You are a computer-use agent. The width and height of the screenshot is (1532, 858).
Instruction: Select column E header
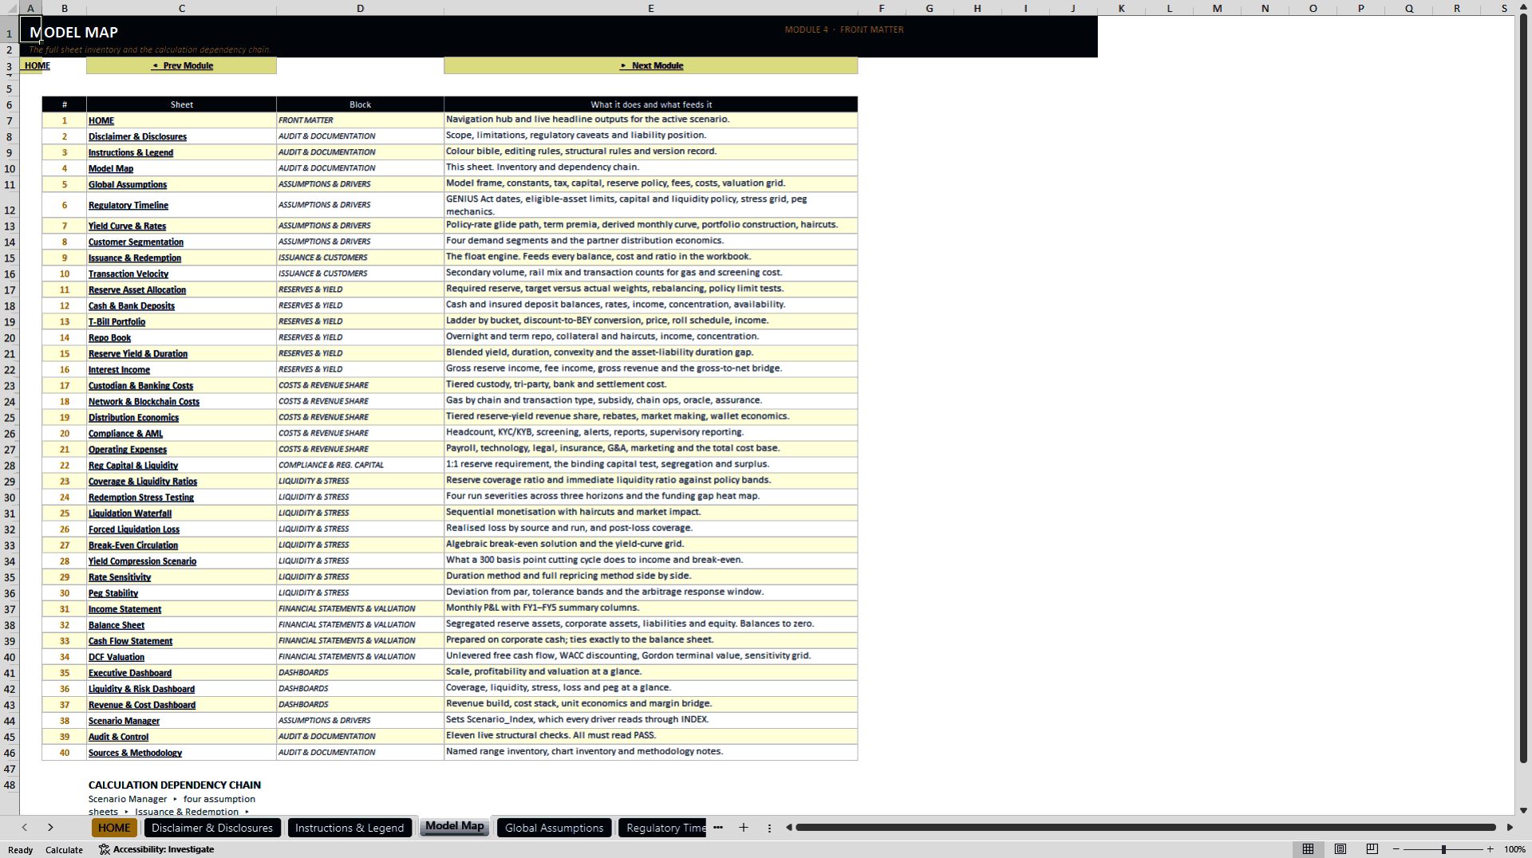point(651,8)
